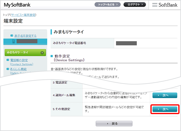
Task: Click the みまもりケータイ電話番号 label
Action: (69, 43)
